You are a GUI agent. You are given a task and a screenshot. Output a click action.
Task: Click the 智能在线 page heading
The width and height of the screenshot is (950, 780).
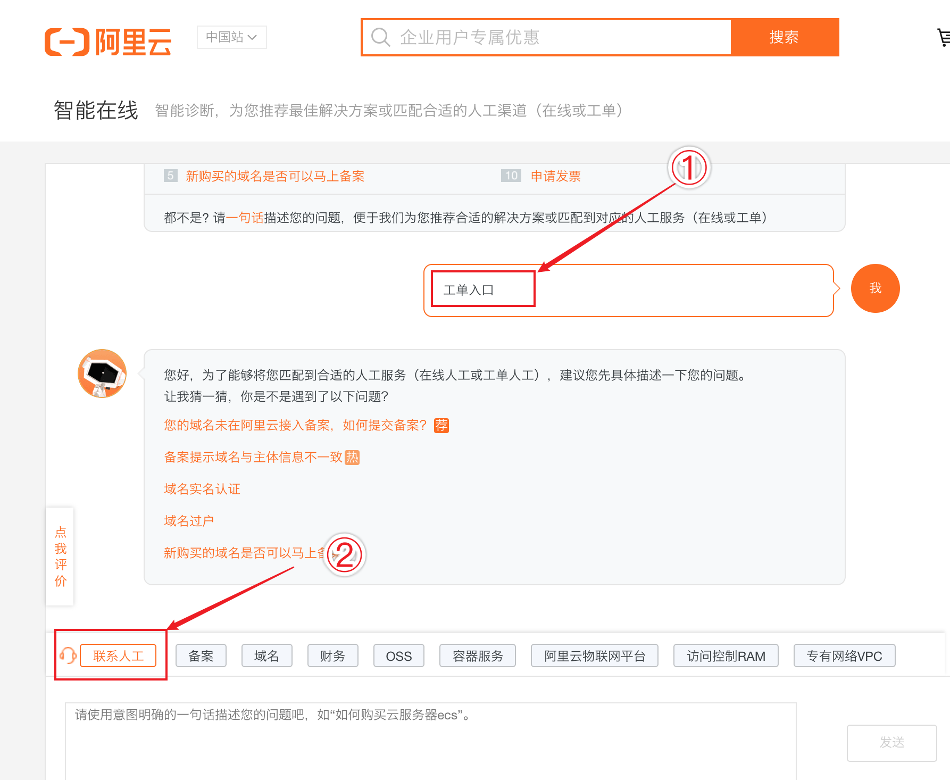[x=96, y=110]
